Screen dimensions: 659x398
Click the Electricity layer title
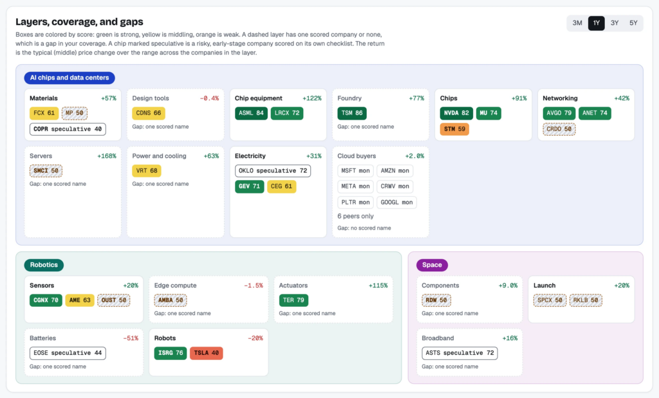(250, 156)
